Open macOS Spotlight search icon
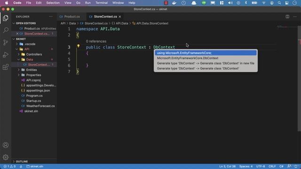 tap(279, 3)
